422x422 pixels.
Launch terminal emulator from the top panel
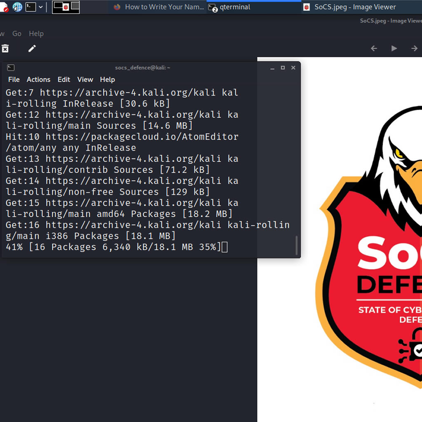click(31, 7)
